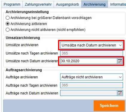126x112 pixels.
Task: Click the 'Umsätze nach Tagen archivieren' field
Action: click(x=92, y=53)
